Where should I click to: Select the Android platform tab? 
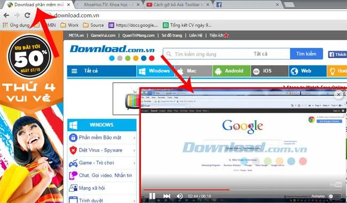(232, 71)
